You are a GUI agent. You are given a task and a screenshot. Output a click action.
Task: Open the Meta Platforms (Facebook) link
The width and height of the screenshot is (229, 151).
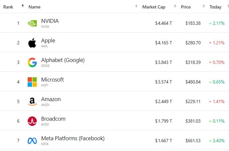click(73, 139)
